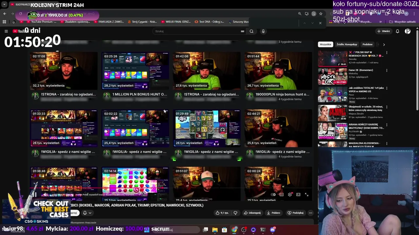The width and height of the screenshot is (419, 235).
Task: Reload the page in the browser
Action: tap(21, 14)
